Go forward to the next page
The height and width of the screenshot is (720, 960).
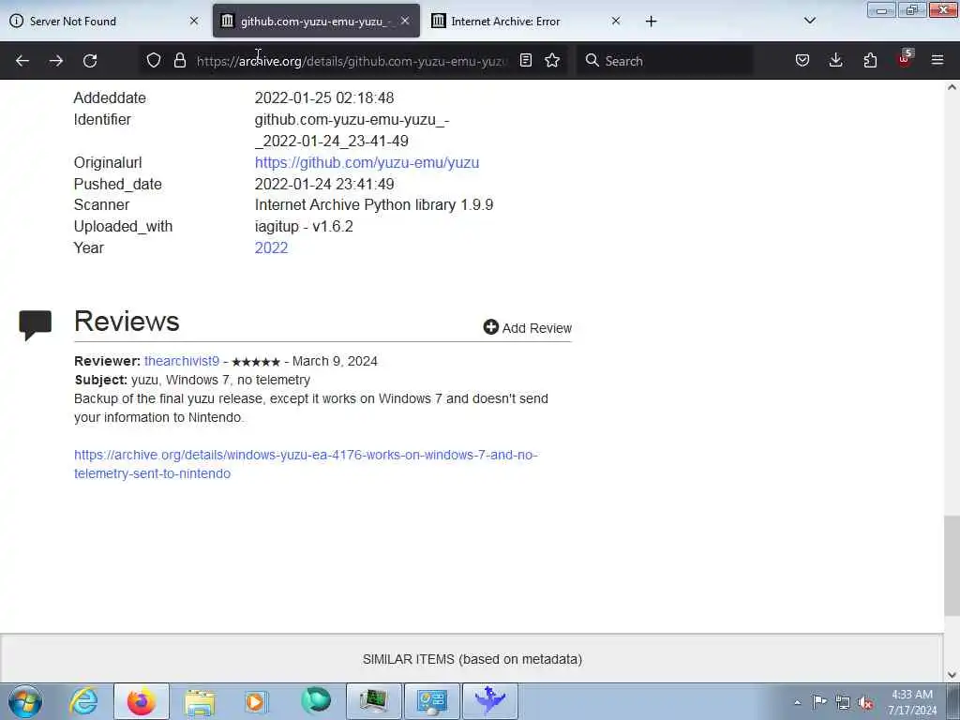coord(55,61)
